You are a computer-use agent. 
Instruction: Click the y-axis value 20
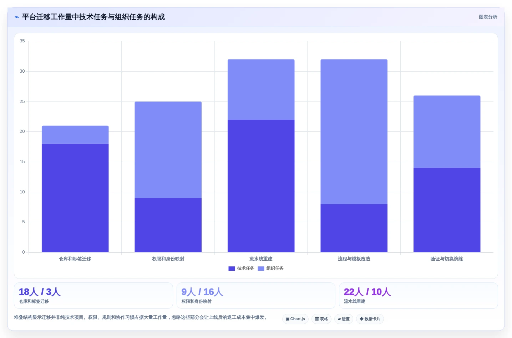pos(22,131)
